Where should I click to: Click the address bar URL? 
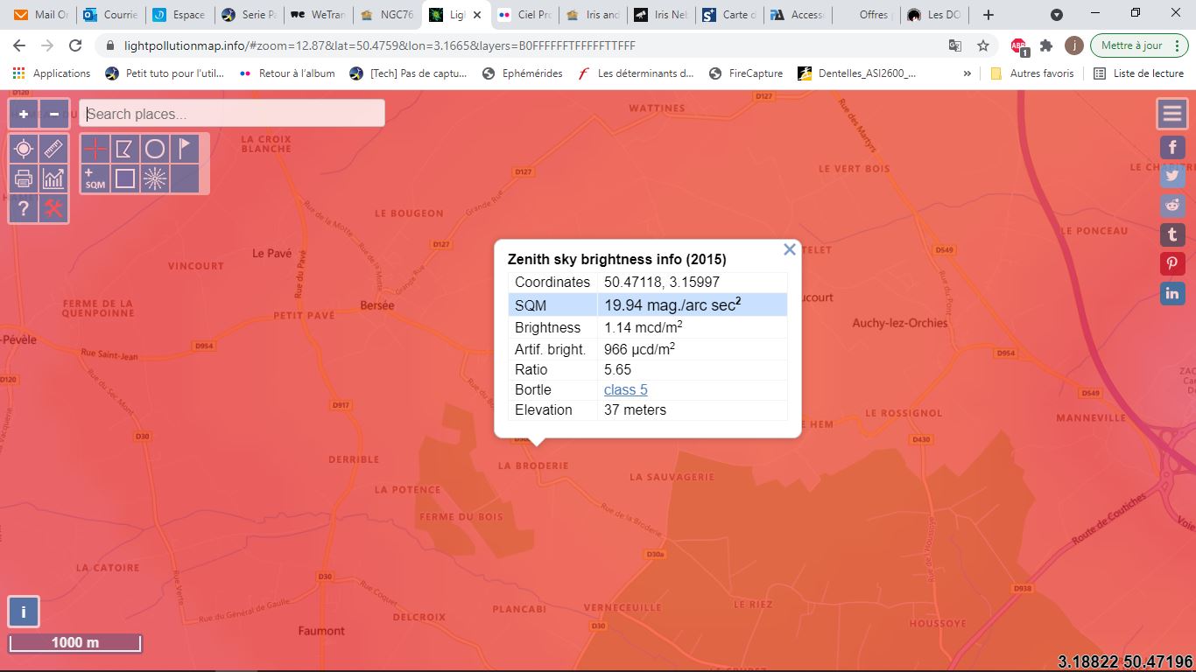click(380, 45)
